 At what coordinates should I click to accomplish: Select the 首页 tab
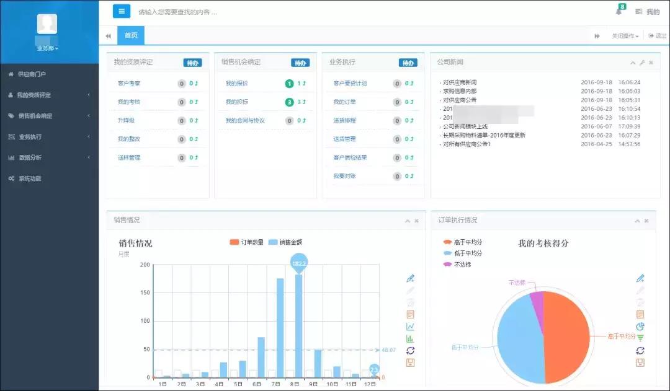coord(131,35)
